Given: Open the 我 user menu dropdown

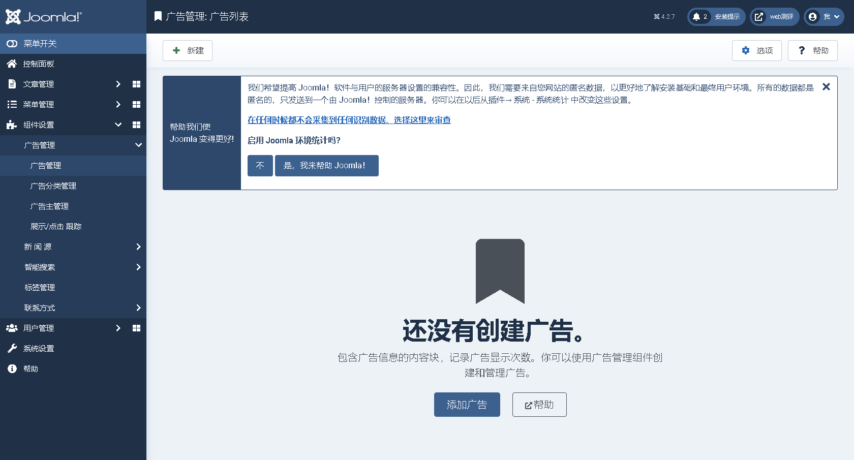Looking at the screenshot, I should 824,17.
